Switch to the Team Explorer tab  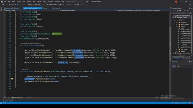point(186,59)
